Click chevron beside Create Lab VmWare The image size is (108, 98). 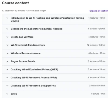[x=7, y=37]
